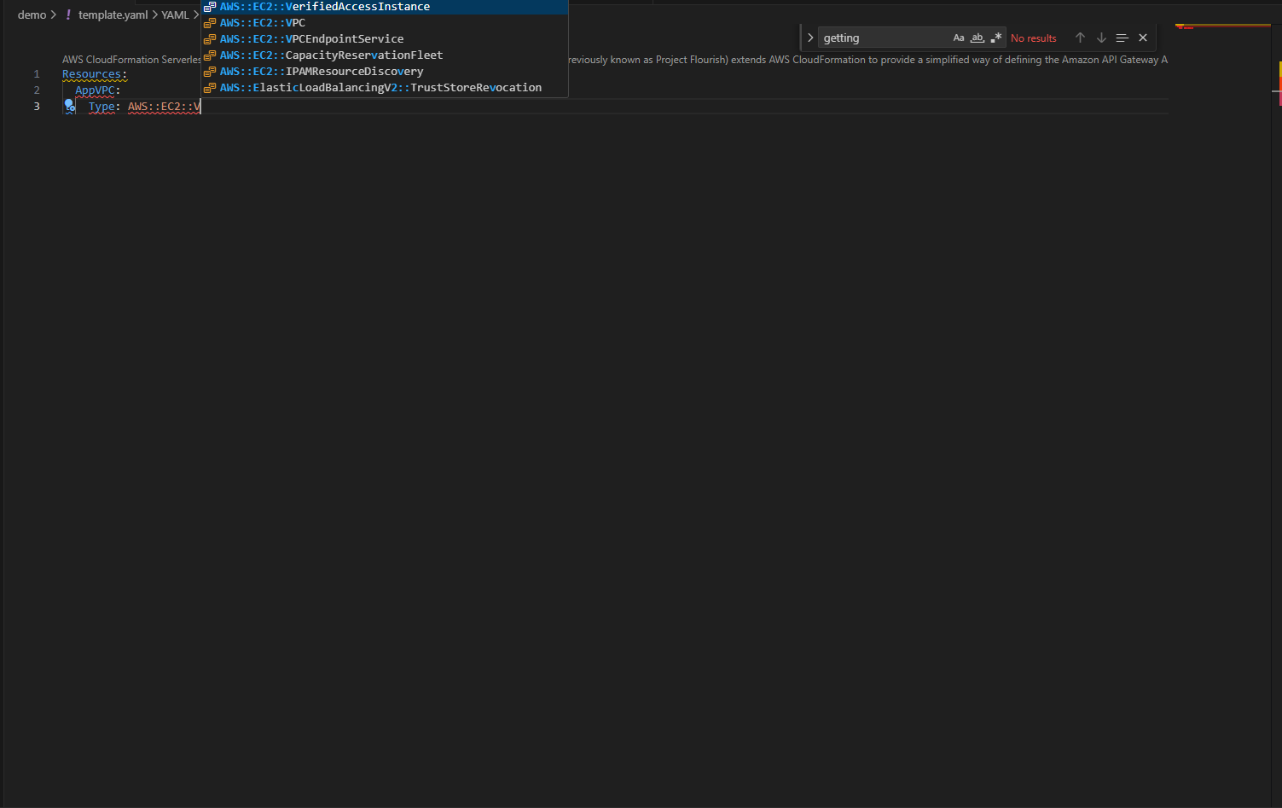Expand the Find widget to show Replace
This screenshot has width=1282, height=808.
pos(809,37)
